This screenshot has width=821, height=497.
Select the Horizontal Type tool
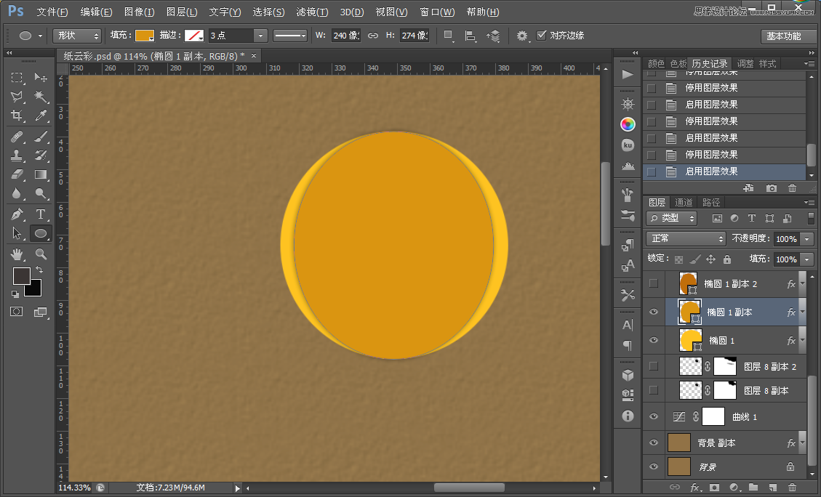point(40,214)
